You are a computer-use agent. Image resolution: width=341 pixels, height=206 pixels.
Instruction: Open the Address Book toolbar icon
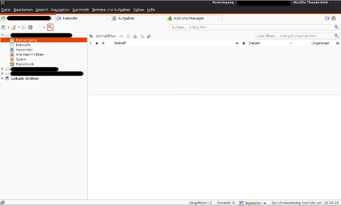pos(30,27)
